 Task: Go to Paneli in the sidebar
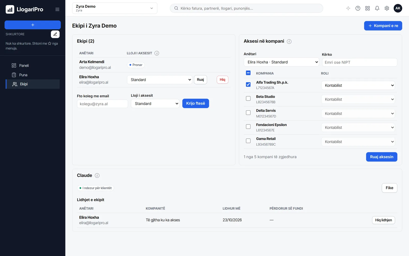pos(33,66)
